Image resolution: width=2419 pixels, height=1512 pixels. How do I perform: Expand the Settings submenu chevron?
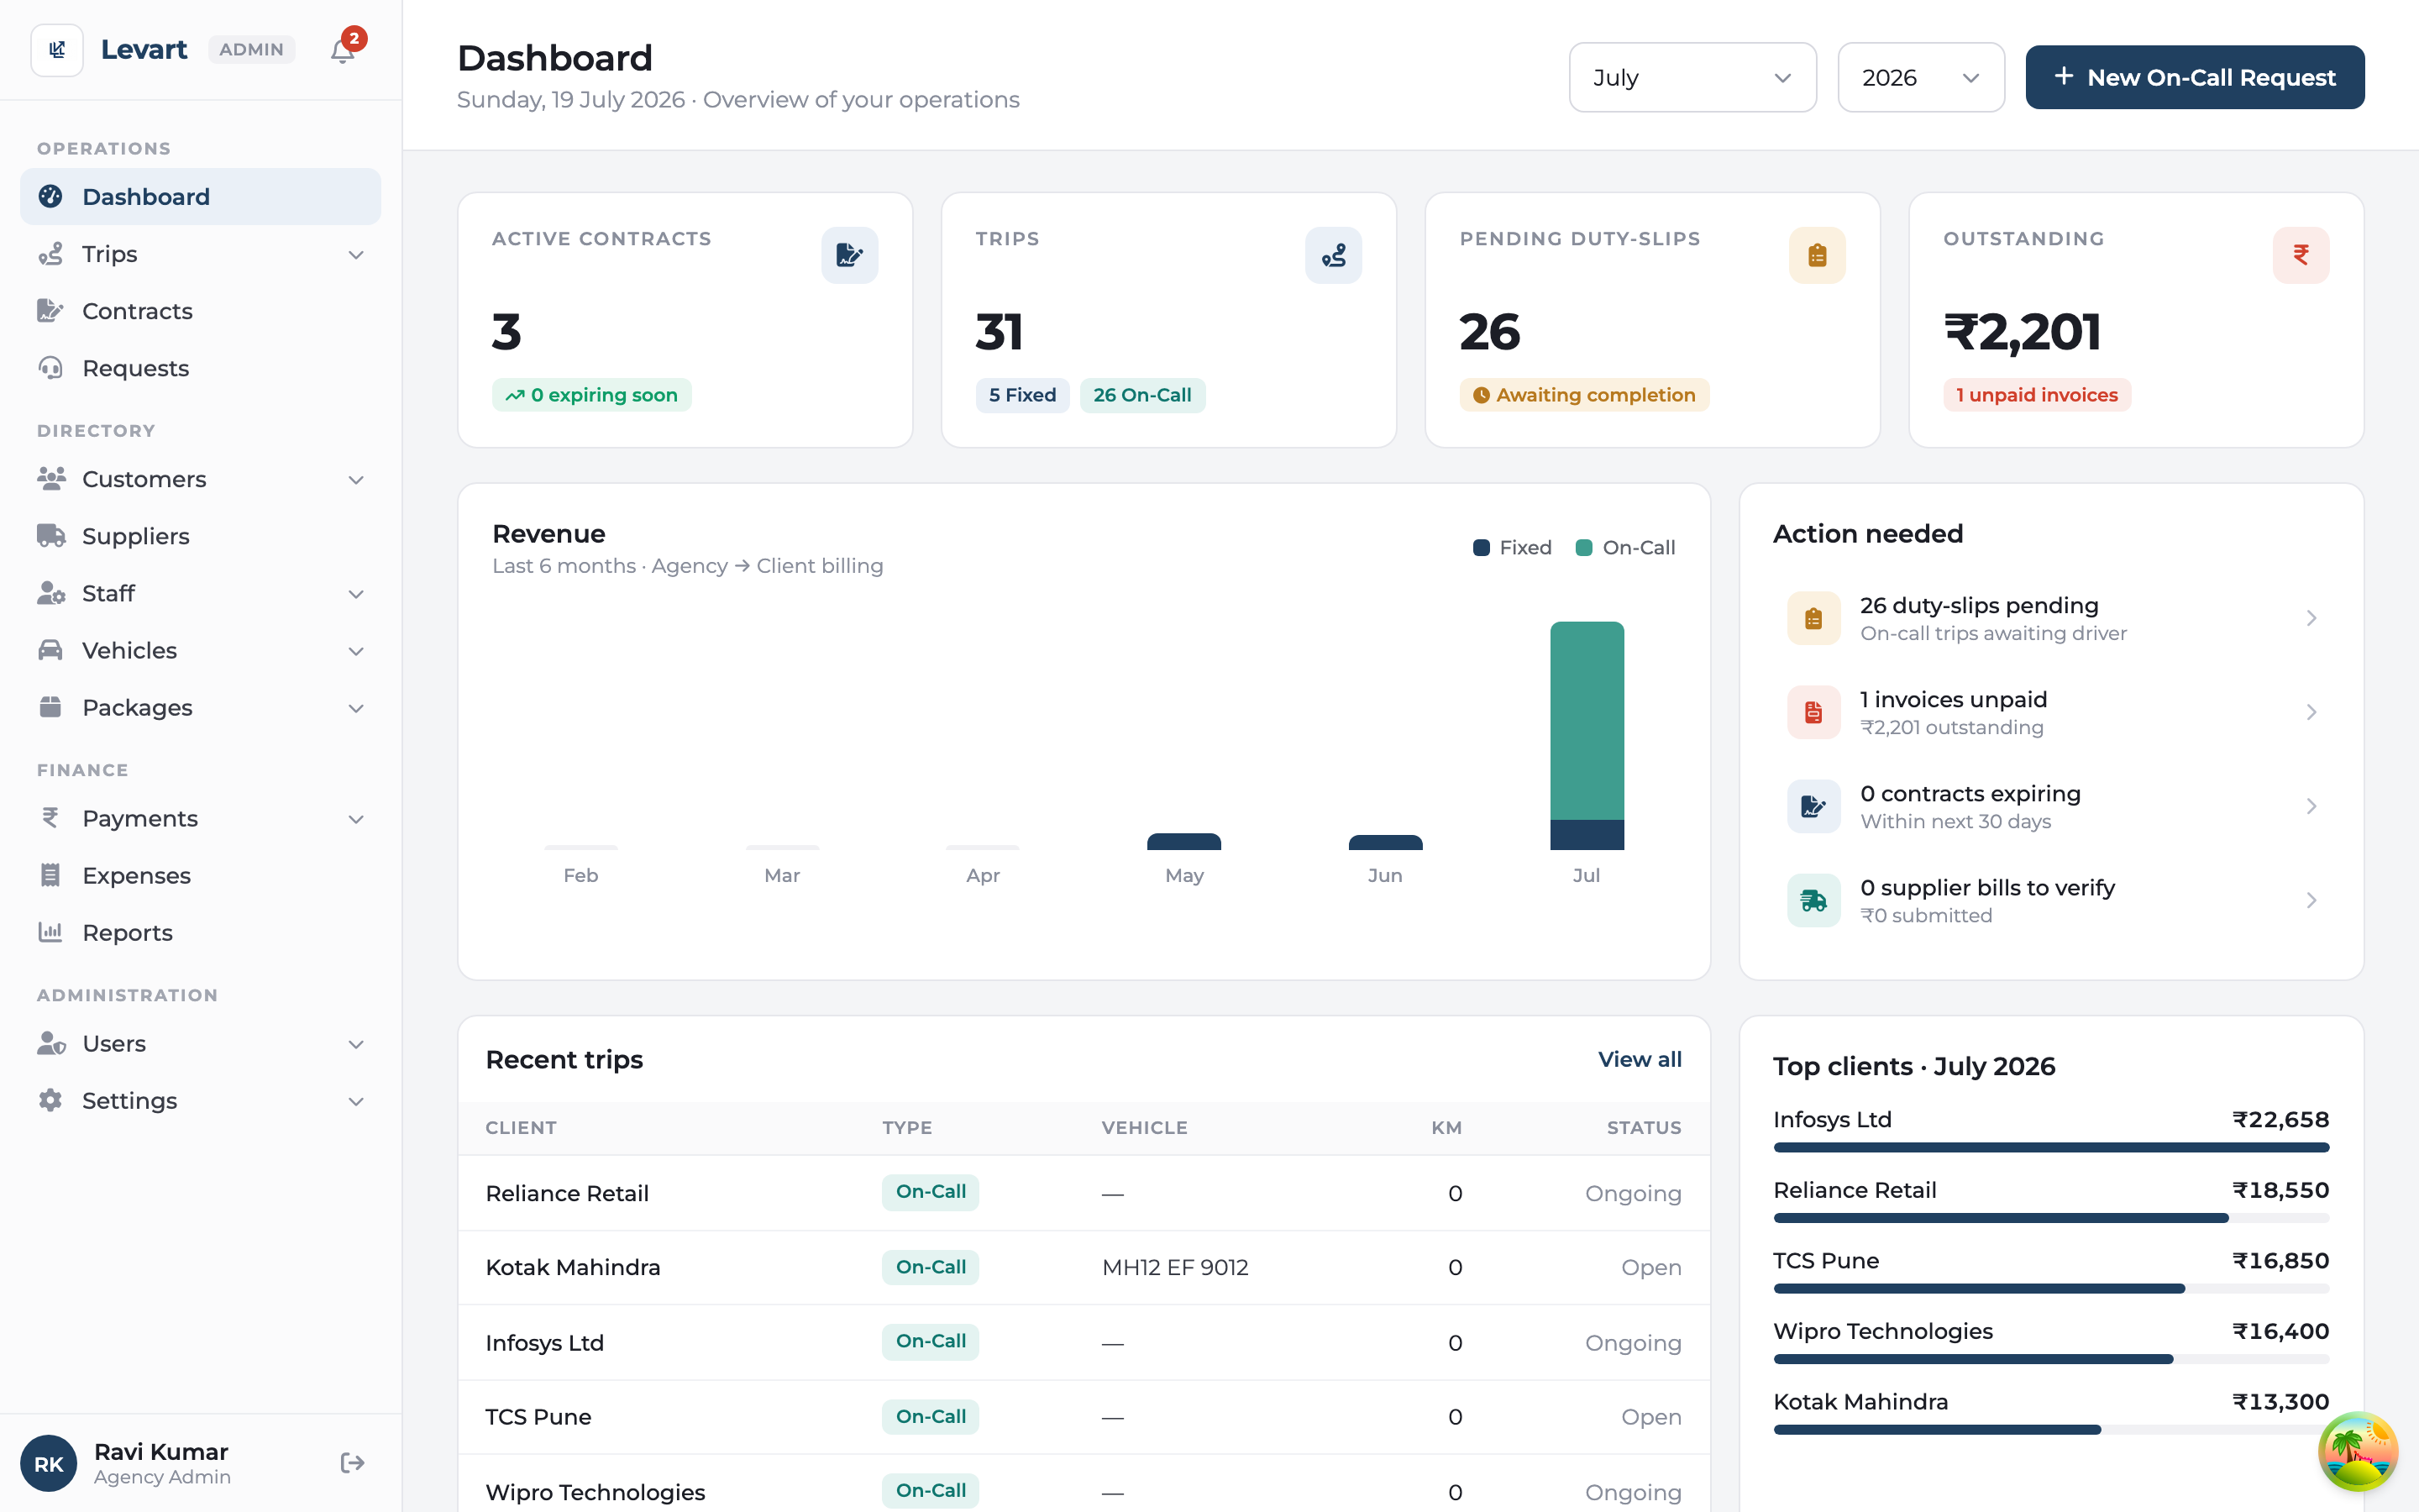pyautogui.click(x=356, y=1100)
